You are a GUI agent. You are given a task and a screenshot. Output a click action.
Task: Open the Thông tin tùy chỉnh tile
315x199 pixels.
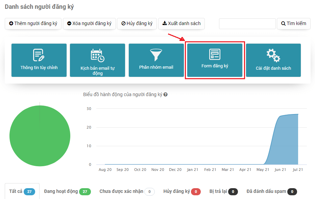click(39, 60)
